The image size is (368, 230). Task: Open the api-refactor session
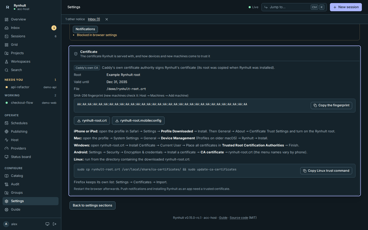pos(30,87)
